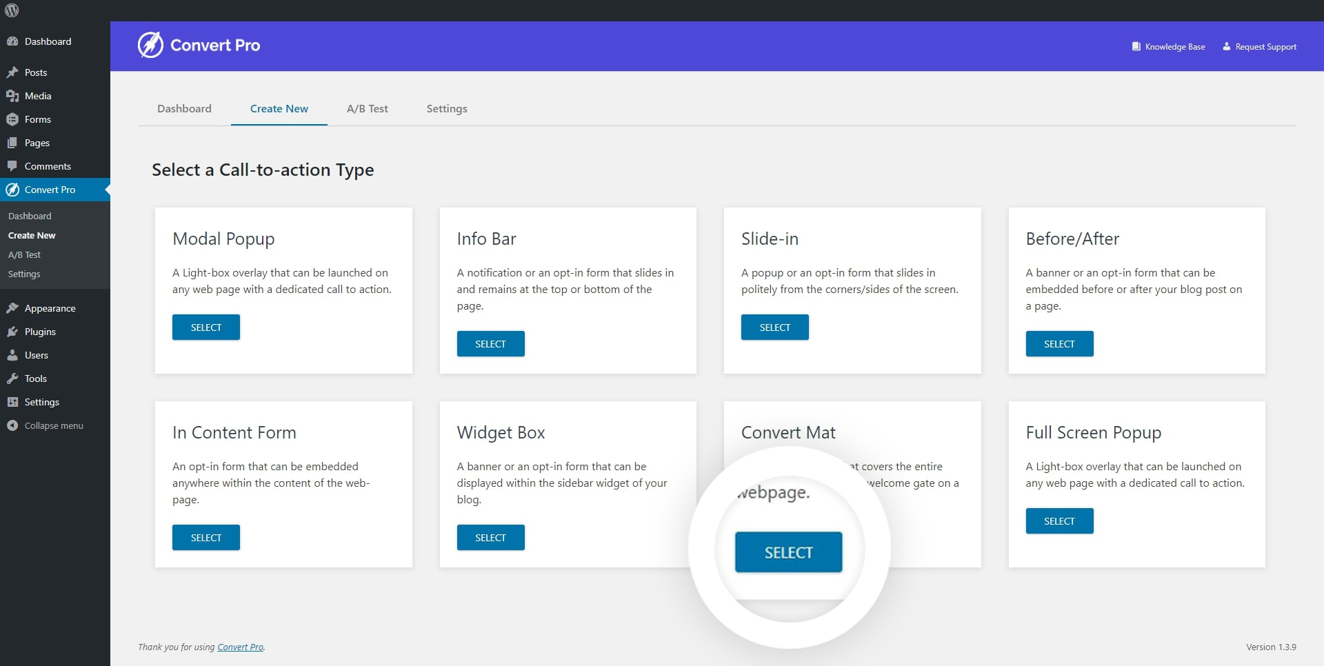Select Create New in sidebar submenu

(x=32, y=235)
